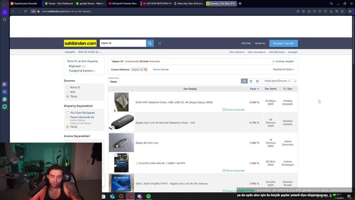Select Param Güvende ile option
This screenshot has width=355, height=200.
[68, 117]
